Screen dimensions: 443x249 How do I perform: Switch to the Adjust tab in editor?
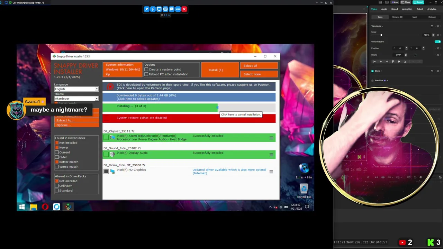pos(420,9)
